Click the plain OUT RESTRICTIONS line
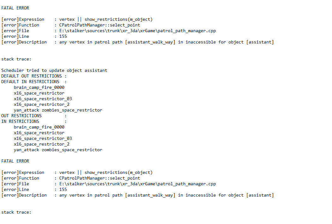The image size is (332, 224). click(21, 116)
